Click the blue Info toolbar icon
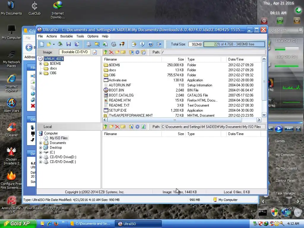The height and width of the screenshot is (228, 304). tap(142, 44)
